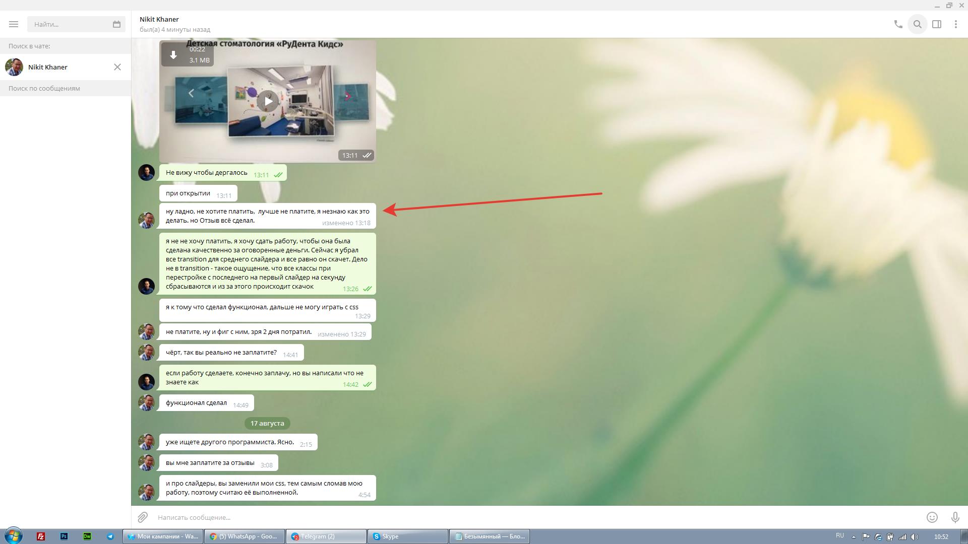Open the three-dot chat options menu
This screenshot has height=544, width=968.
coord(956,24)
